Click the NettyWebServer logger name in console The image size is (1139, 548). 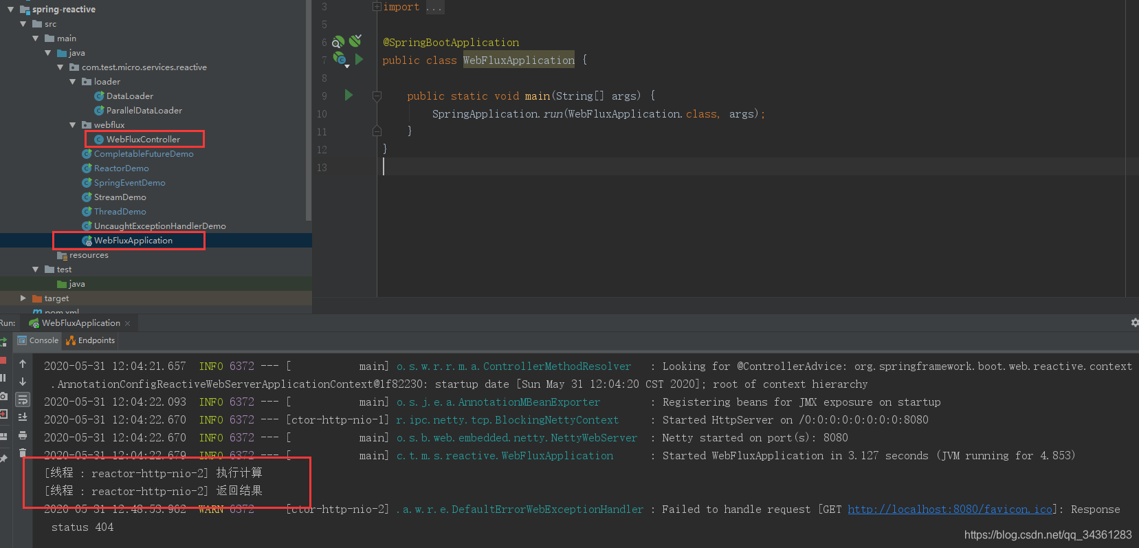pos(517,438)
